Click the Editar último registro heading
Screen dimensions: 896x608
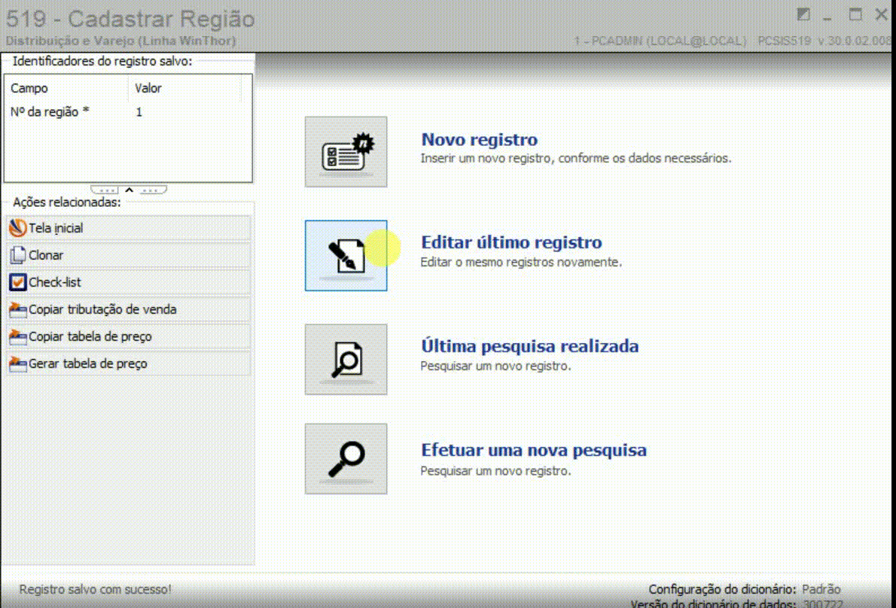coord(511,242)
